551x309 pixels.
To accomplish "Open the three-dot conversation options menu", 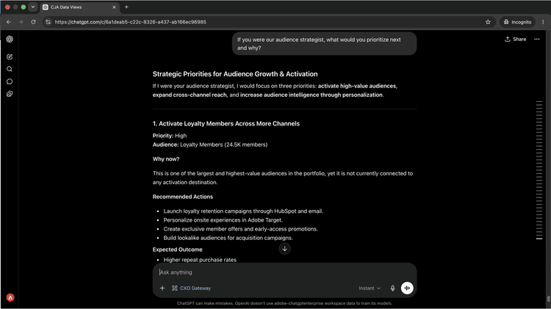I will click(536, 40).
